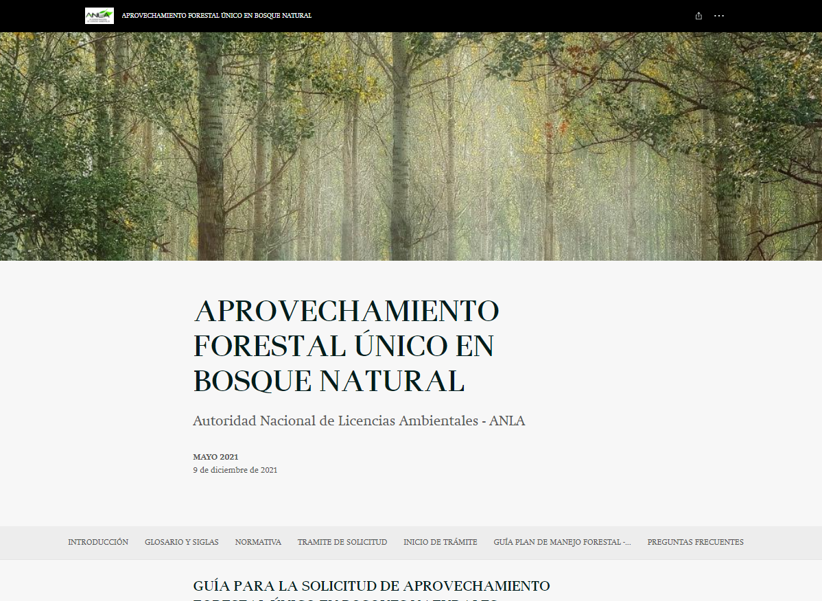This screenshot has height=601, width=822.
Task: Navigate to INICIO DE TRÁMITE
Action: (x=440, y=542)
